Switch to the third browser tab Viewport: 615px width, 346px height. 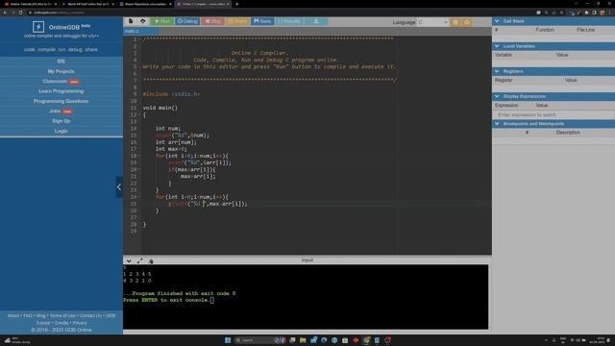(x=145, y=4)
